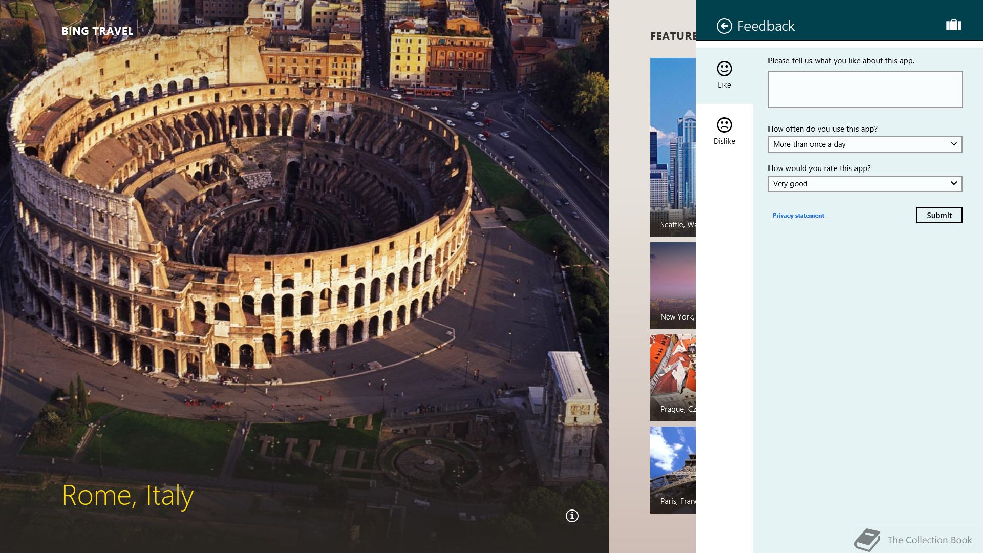Select the Dislike frowning face icon
983x553 pixels.
click(x=724, y=125)
